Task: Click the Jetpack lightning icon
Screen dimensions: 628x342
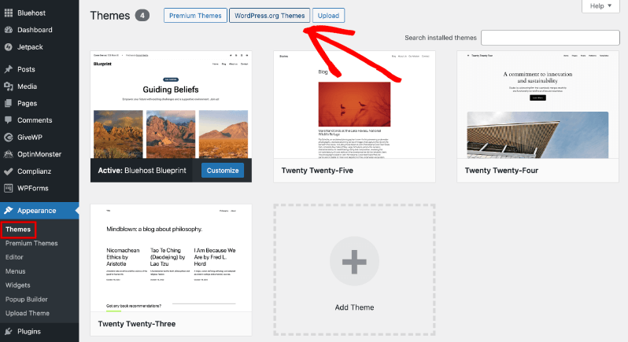Action: click(x=9, y=47)
